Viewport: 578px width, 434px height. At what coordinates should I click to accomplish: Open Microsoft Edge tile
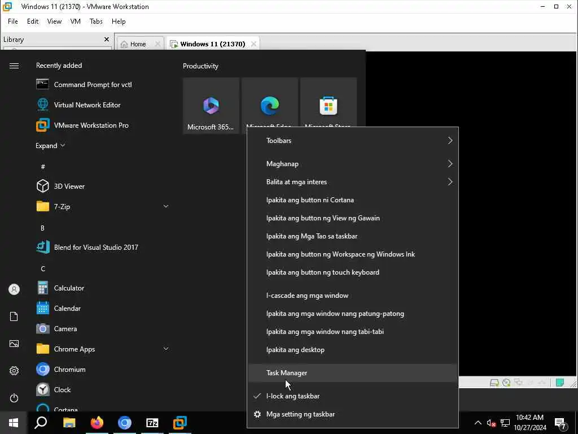coord(269,103)
